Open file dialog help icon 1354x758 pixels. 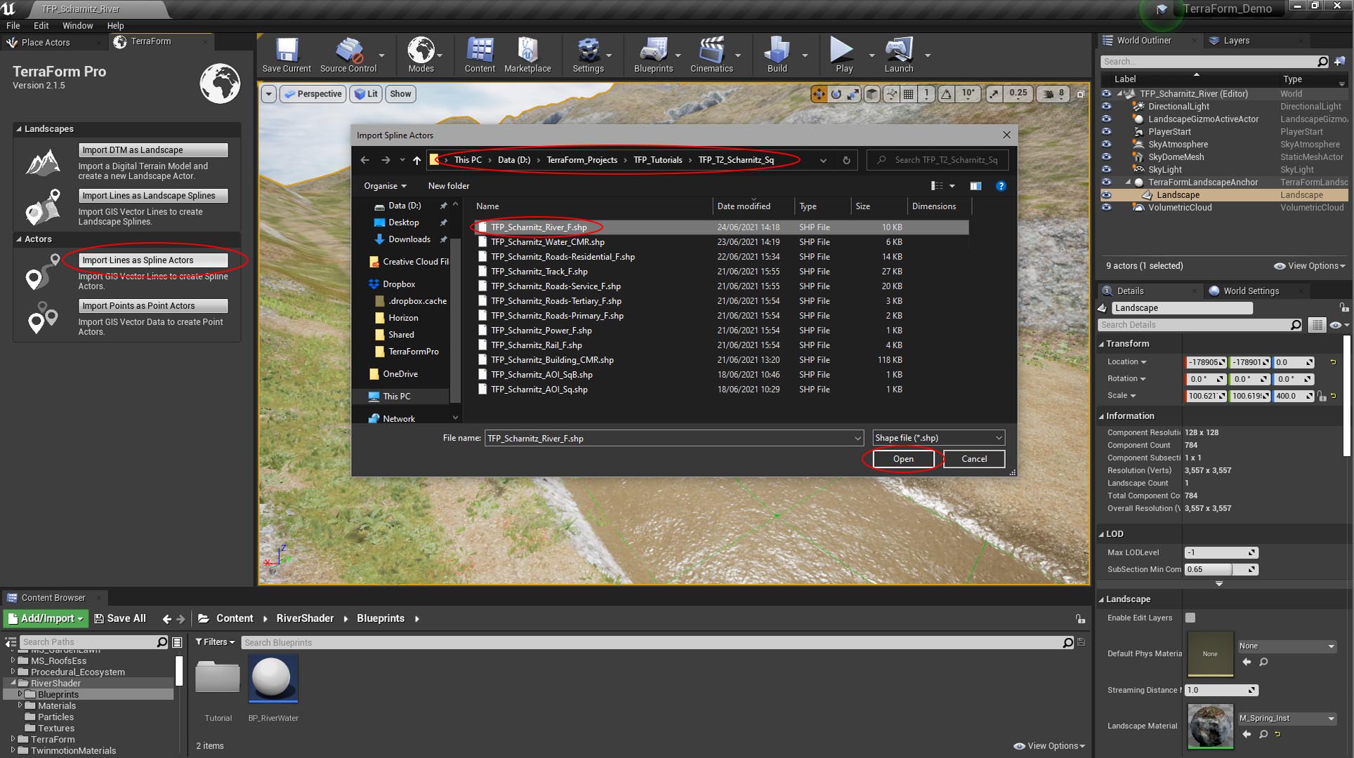click(1001, 186)
